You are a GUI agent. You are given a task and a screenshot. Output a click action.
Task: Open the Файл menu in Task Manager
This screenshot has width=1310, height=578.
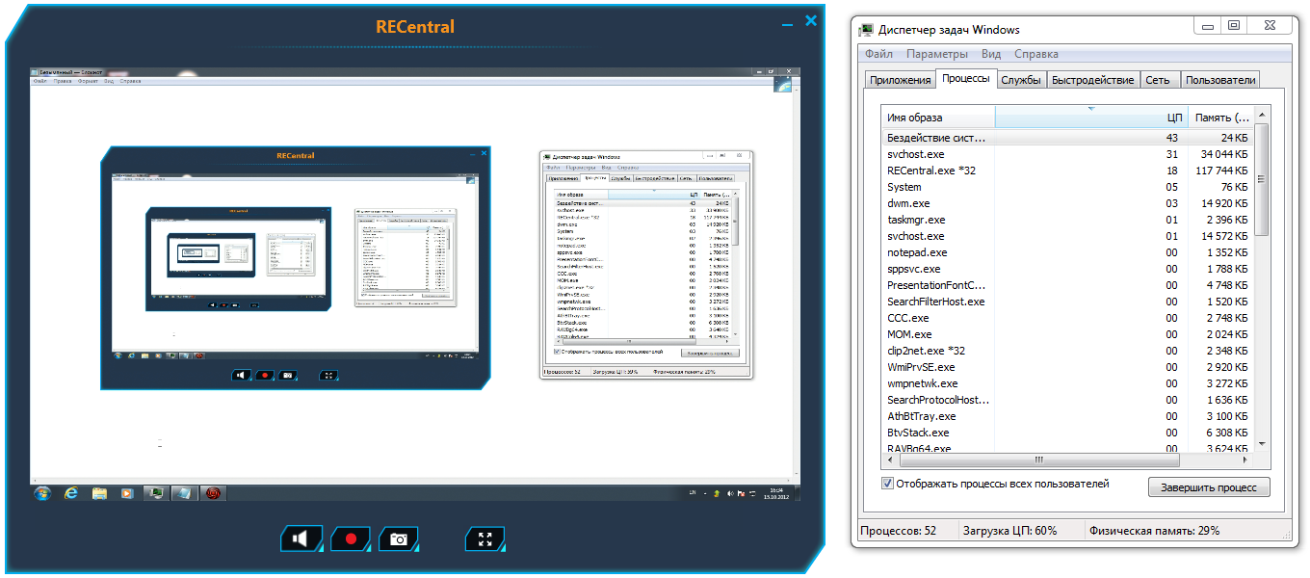[878, 54]
